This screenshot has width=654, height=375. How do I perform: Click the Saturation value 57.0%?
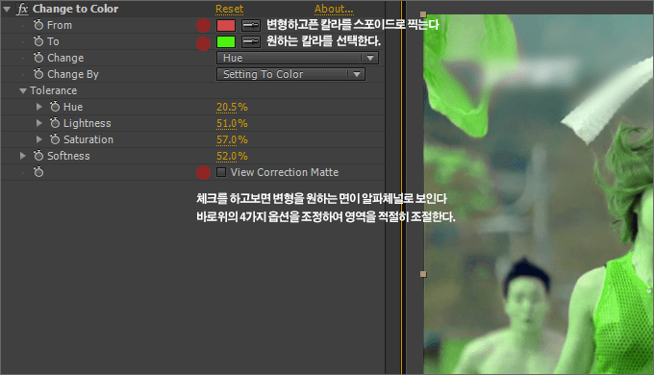(x=232, y=139)
